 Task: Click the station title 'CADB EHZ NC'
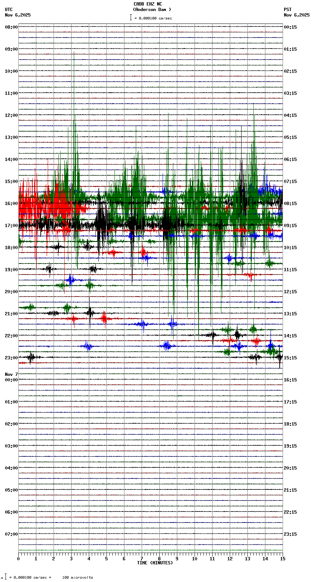148,4
